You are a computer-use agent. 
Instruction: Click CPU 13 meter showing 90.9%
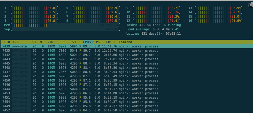[x=218, y=8]
